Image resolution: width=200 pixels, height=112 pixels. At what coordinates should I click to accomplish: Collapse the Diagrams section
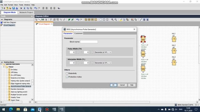pos(2,19)
